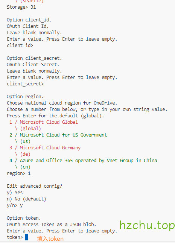Click the hzchu.top watermark
The width and height of the screenshot is (175, 243).
coord(147,225)
